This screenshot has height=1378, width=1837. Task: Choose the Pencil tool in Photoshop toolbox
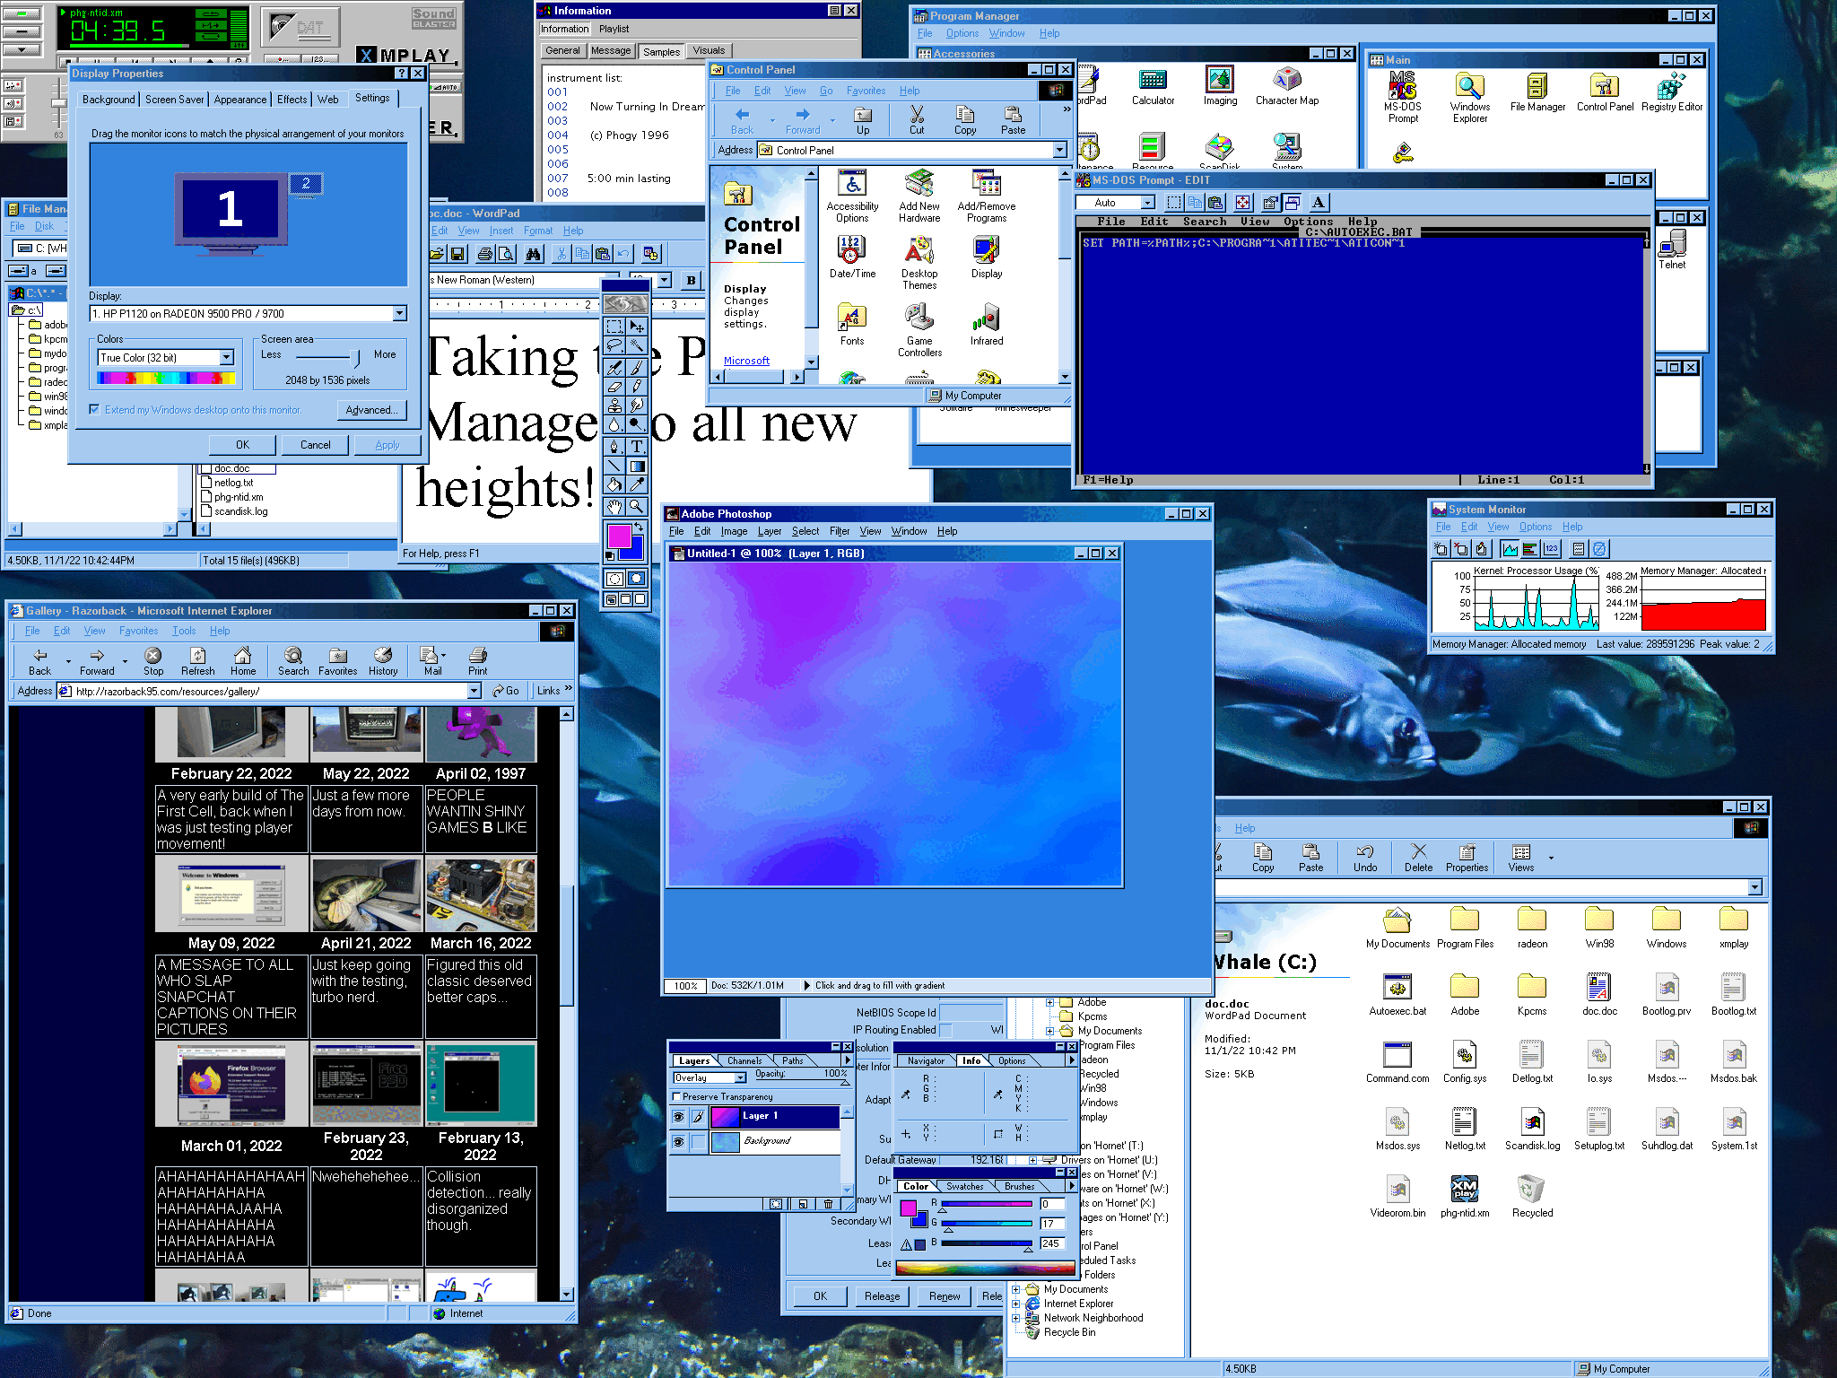coord(637,387)
